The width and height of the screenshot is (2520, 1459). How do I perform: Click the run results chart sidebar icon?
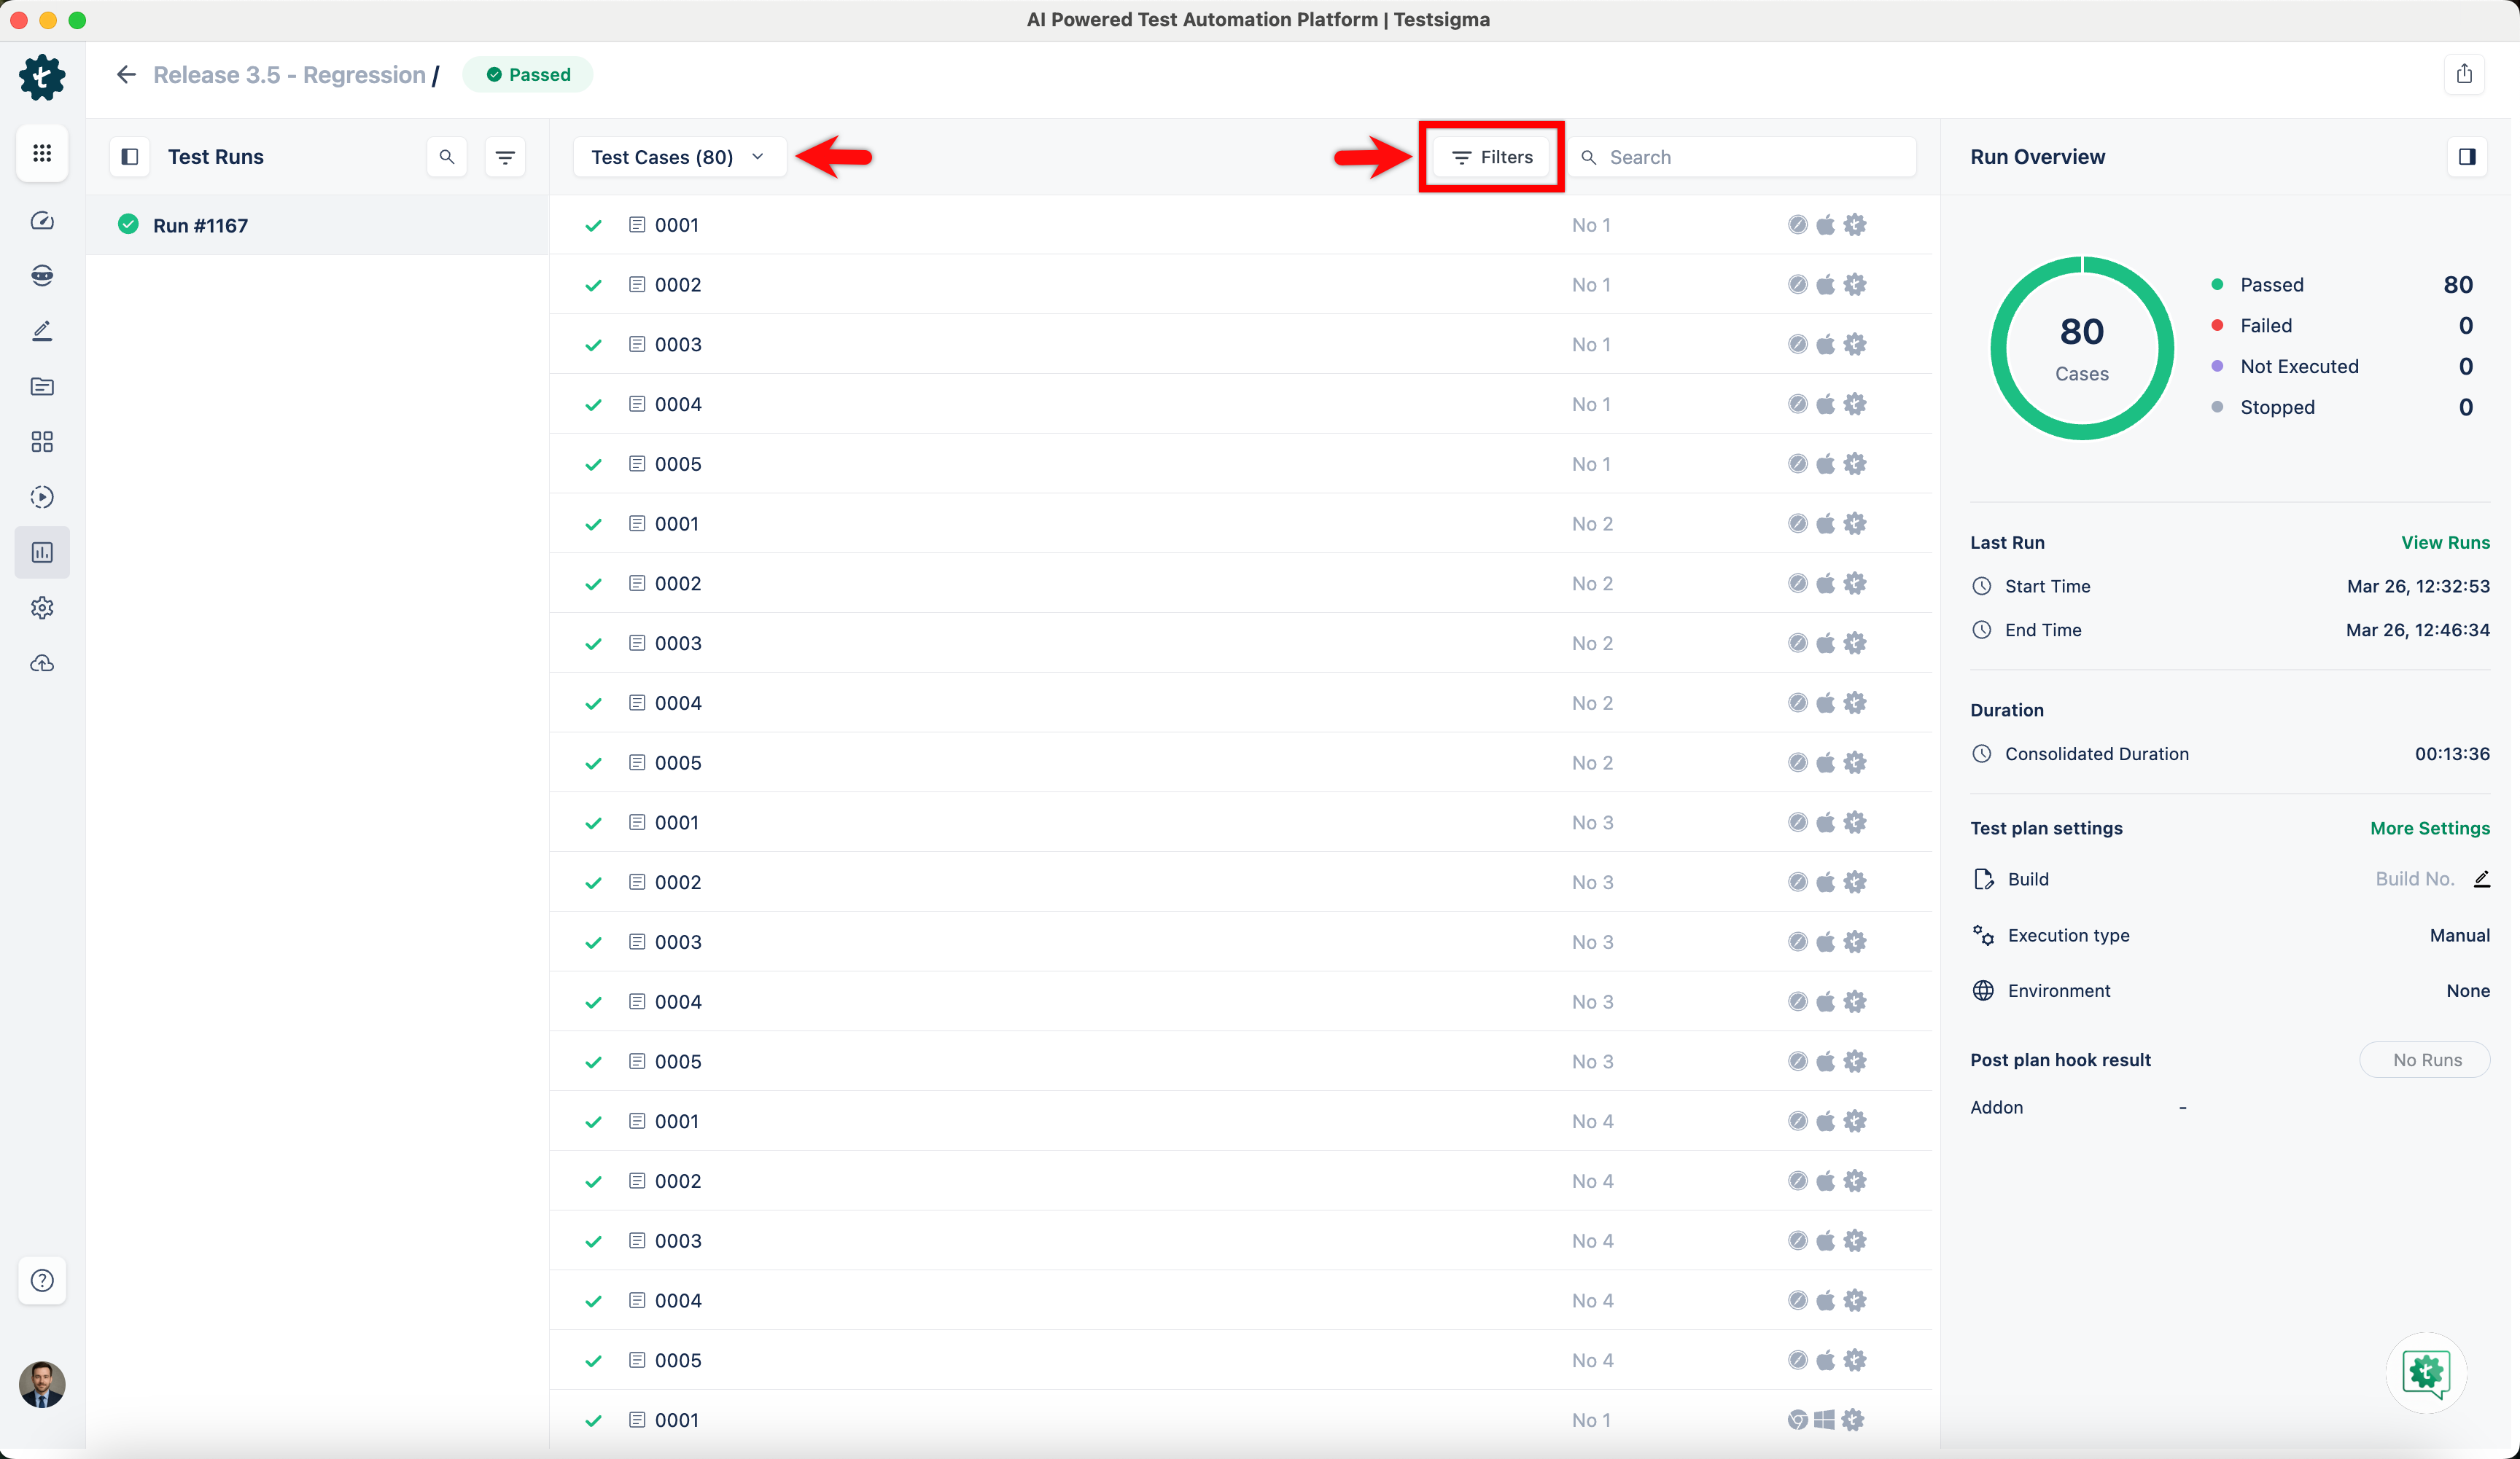tap(42, 552)
